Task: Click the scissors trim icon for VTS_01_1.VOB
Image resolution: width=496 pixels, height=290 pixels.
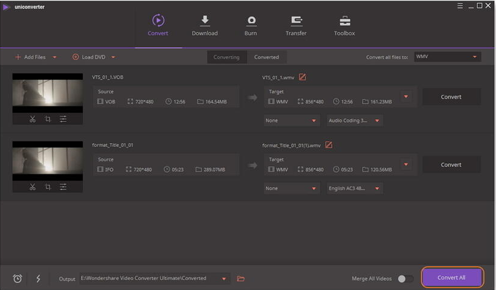Action: coord(33,119)
